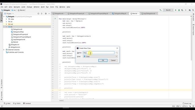The height and width of the screenshot is (110, 195).
Task: Open Search Everywhere magnifier icon
Action: click(x=193, y=10)
